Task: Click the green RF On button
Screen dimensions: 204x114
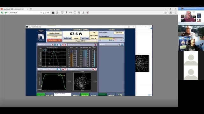Action: click(x=41, y=95)
